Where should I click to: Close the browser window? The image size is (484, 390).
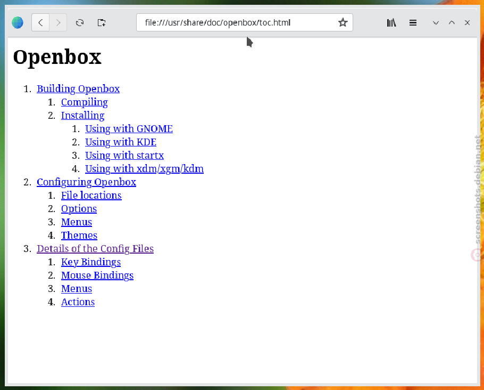tap(468, 22)
